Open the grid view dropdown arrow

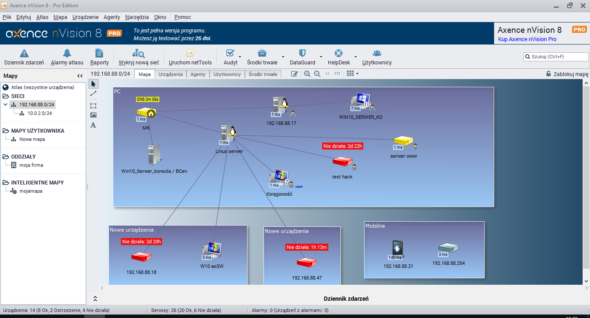357,74
